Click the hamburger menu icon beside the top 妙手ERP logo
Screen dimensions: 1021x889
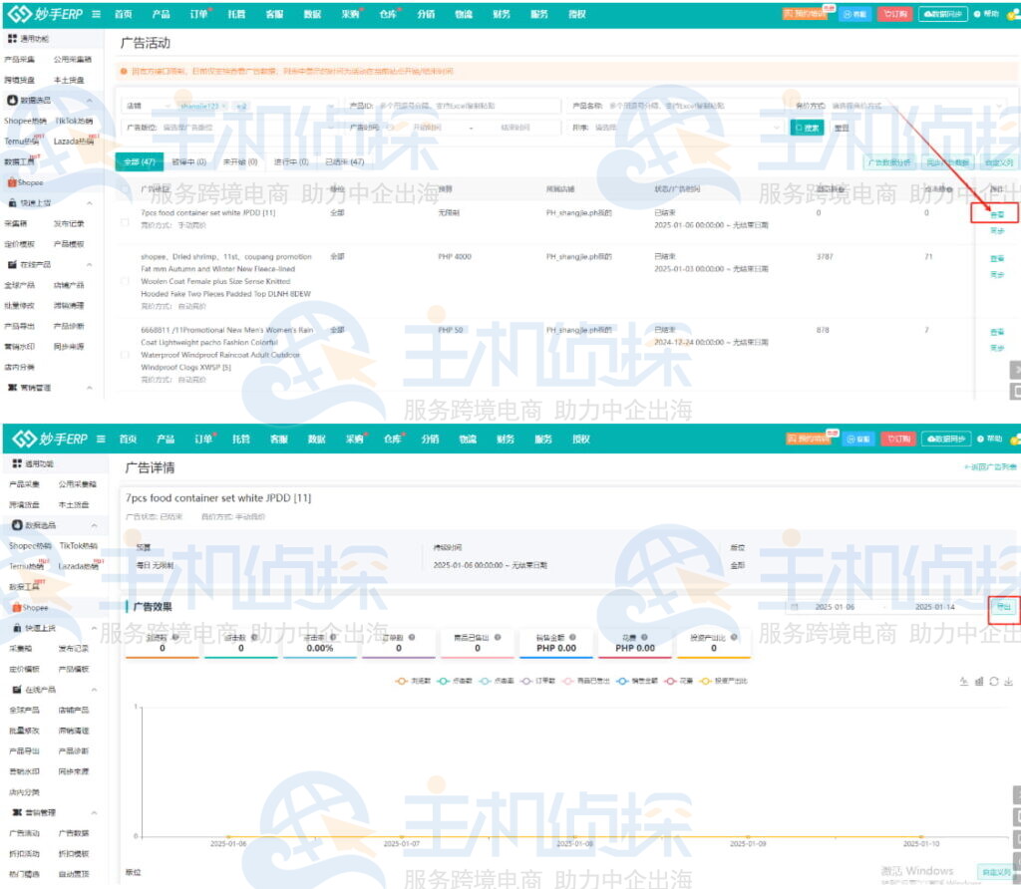[96, 14]
